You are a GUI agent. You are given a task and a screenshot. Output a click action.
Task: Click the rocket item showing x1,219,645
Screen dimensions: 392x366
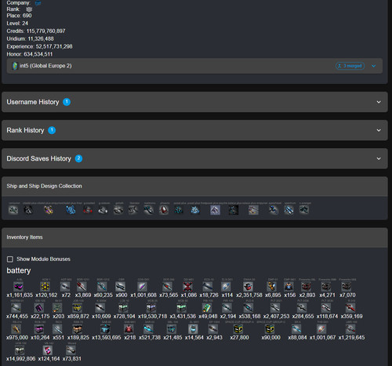pos(350,329)
